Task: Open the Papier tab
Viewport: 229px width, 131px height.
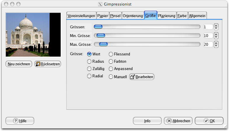Action: [x=103, y=16]
